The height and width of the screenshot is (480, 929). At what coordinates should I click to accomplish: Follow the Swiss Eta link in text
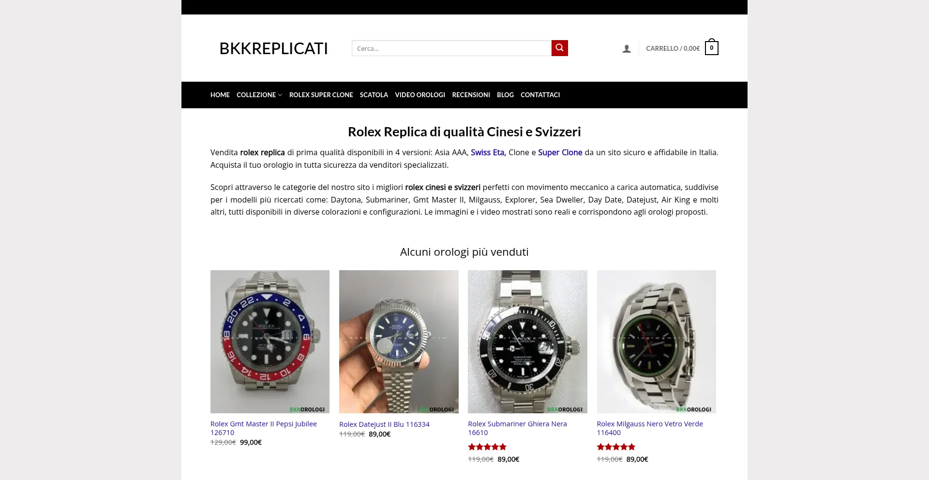pos(488,152)
